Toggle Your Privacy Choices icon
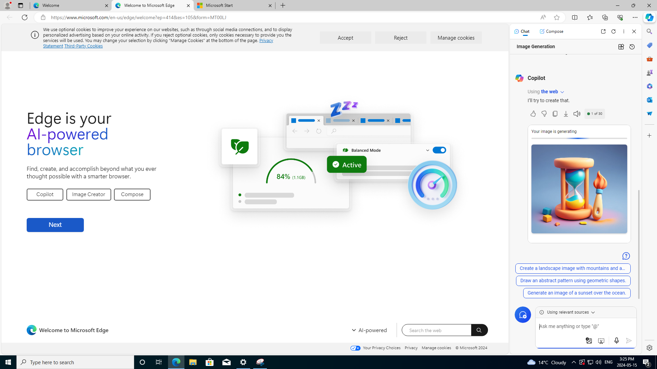Image resolution: width=657 pixels, height=369 pixels. pos(356,348)
